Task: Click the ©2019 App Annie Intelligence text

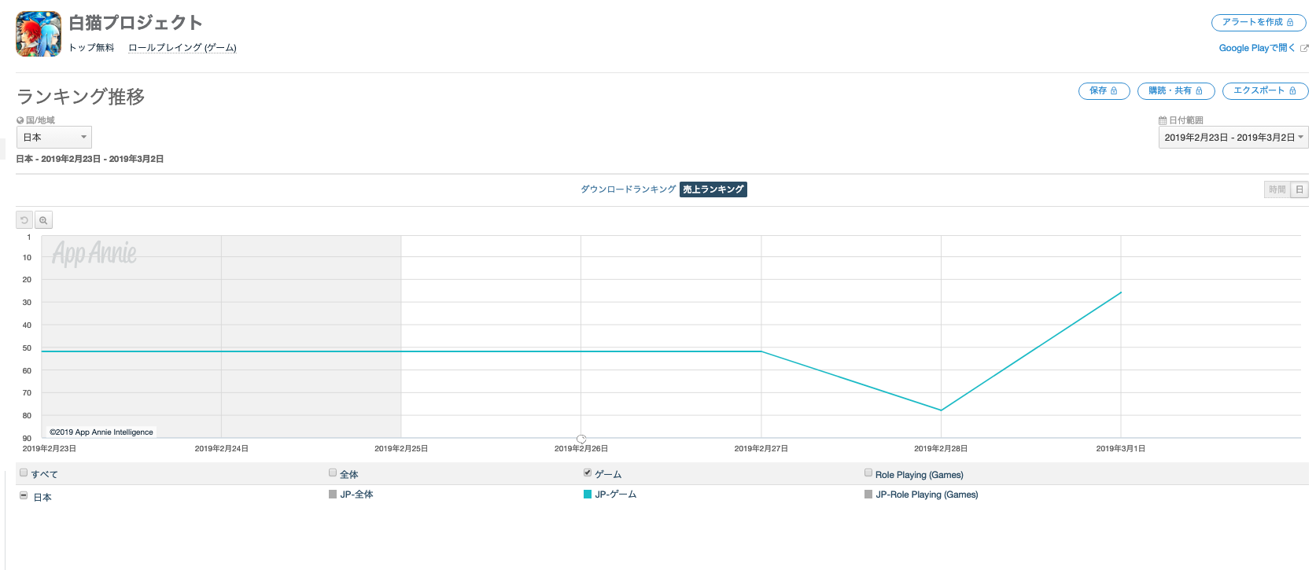Action: (x=101, y=432)
